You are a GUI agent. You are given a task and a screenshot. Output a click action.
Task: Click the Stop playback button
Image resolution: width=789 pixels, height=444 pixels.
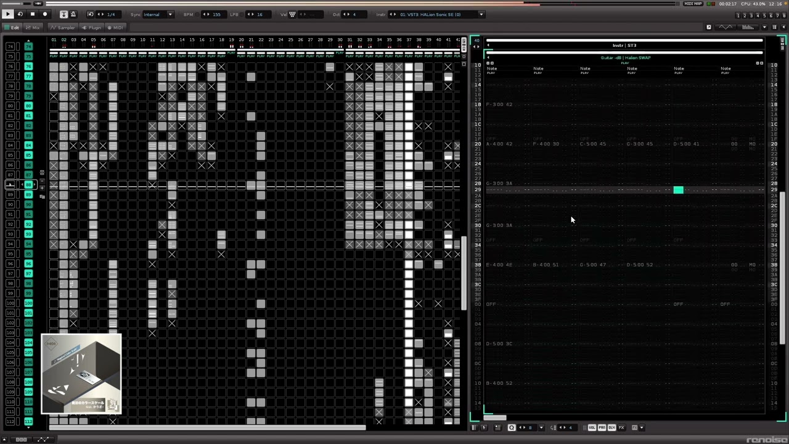click(32, 14)
